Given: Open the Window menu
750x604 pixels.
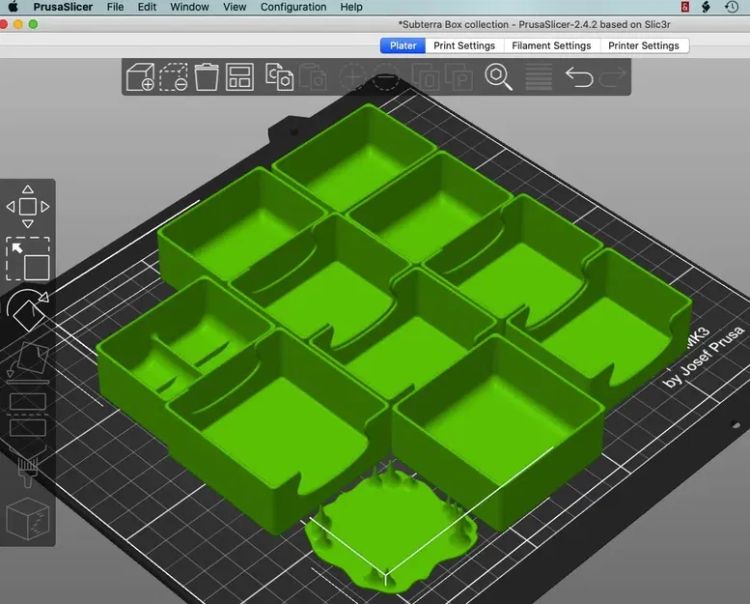Looking at the screenshot, I should 189,7.
